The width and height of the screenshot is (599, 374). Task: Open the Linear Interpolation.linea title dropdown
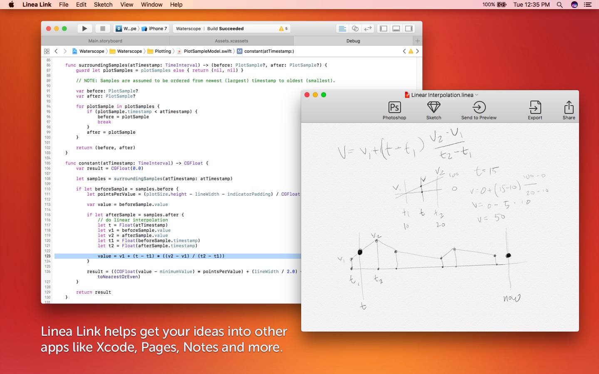tap(477, 95)
